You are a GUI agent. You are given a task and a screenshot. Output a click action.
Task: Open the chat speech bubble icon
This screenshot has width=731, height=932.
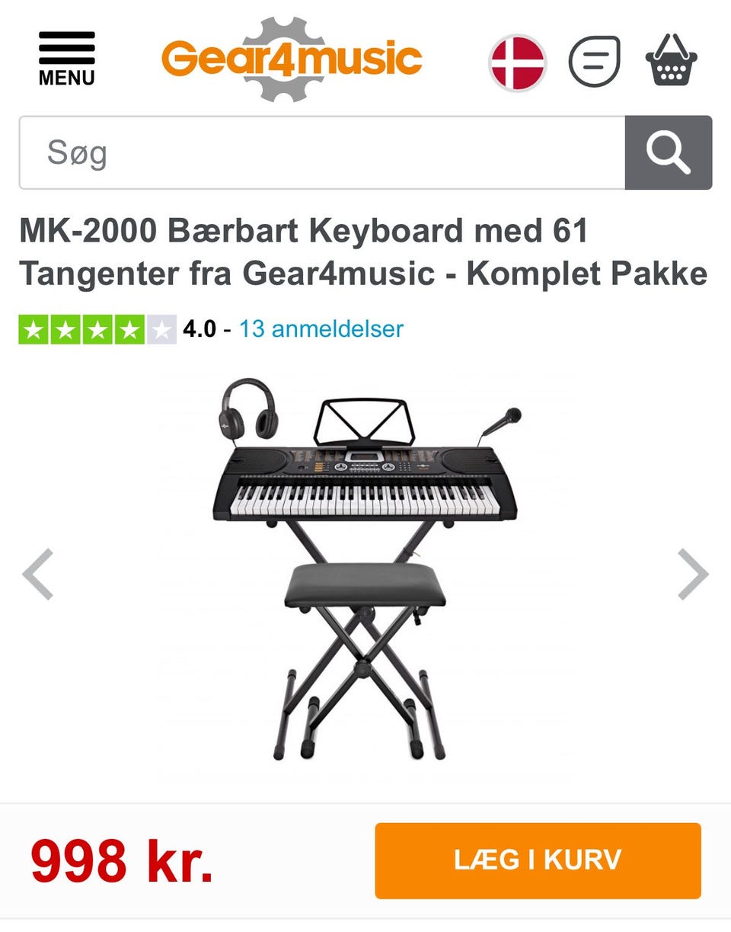point(595,62)
